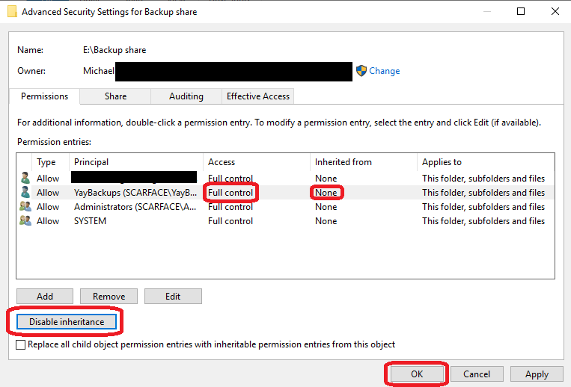The image size is (571, 387).
Task: Select the Permissions tab
Action: [44, 96]
